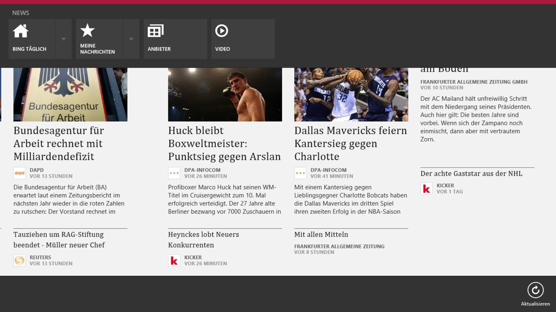The image size is (556, 312).
Task: Click the DAPD source label
Action: coord(37,170)
